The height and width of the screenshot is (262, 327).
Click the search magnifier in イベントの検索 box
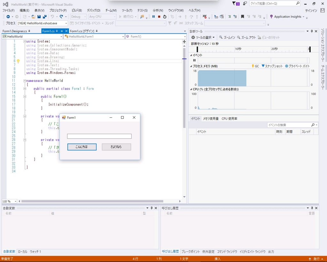click(313, 125)
